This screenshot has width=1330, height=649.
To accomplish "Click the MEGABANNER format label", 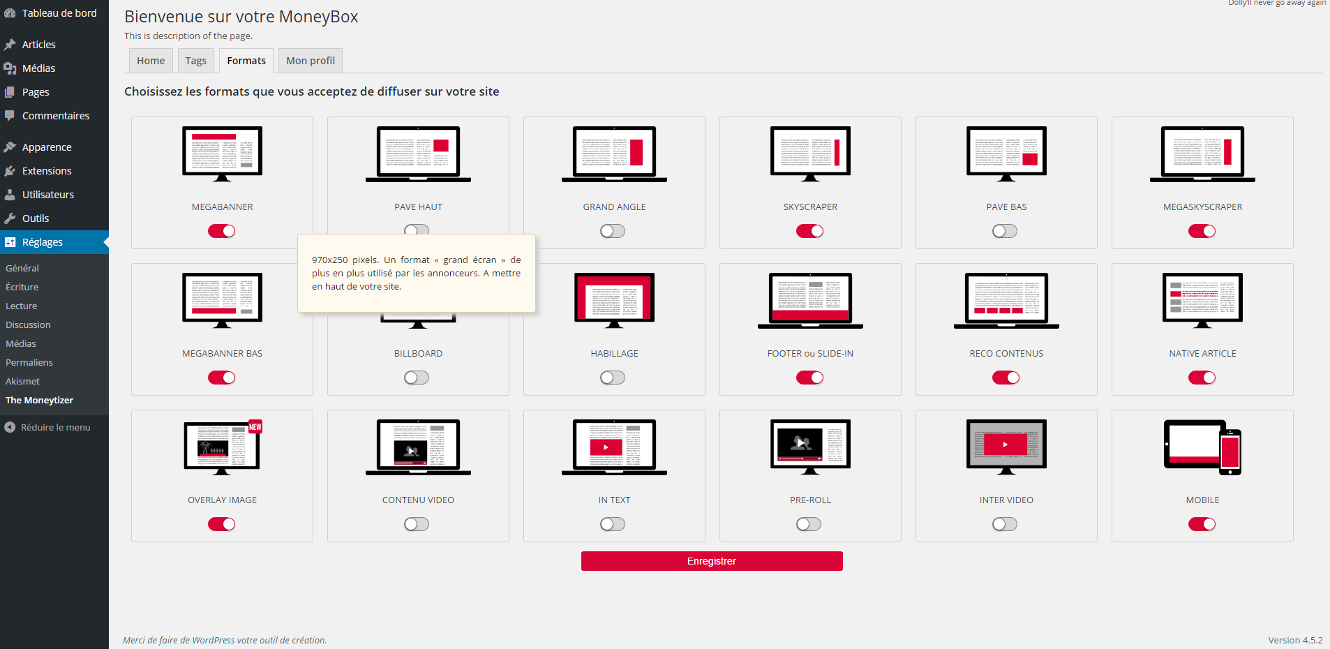I will click(x=223, y=207).
